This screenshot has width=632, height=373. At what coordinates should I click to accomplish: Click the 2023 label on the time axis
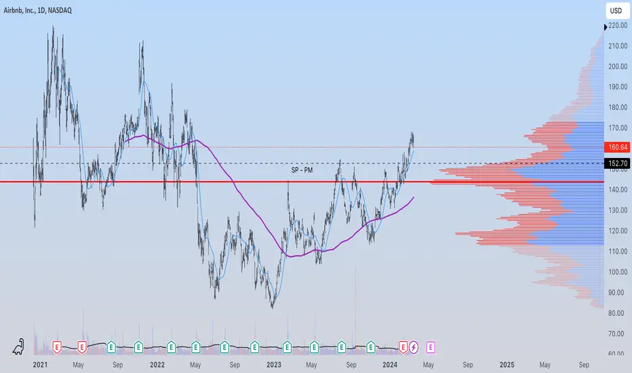tap(274, 365)
